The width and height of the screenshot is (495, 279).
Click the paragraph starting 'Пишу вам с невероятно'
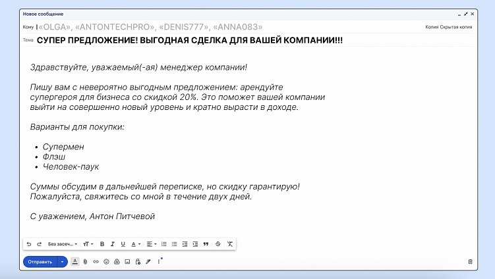tap(177, 97)
